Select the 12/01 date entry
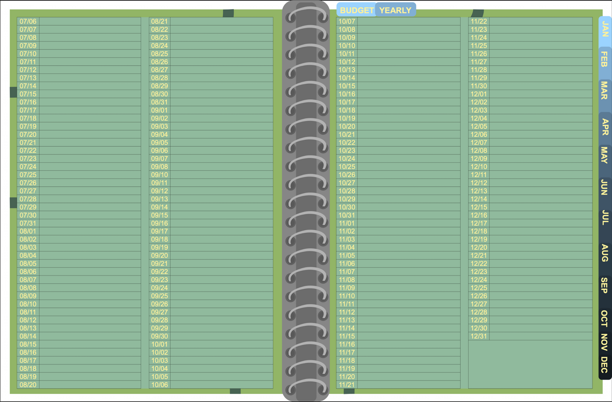Image resolution: width=612 pixels, height=402 pixels. click(479, 94)
